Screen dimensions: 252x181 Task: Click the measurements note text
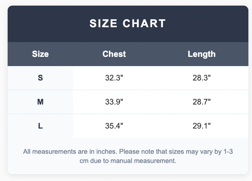tap(128, 156)
